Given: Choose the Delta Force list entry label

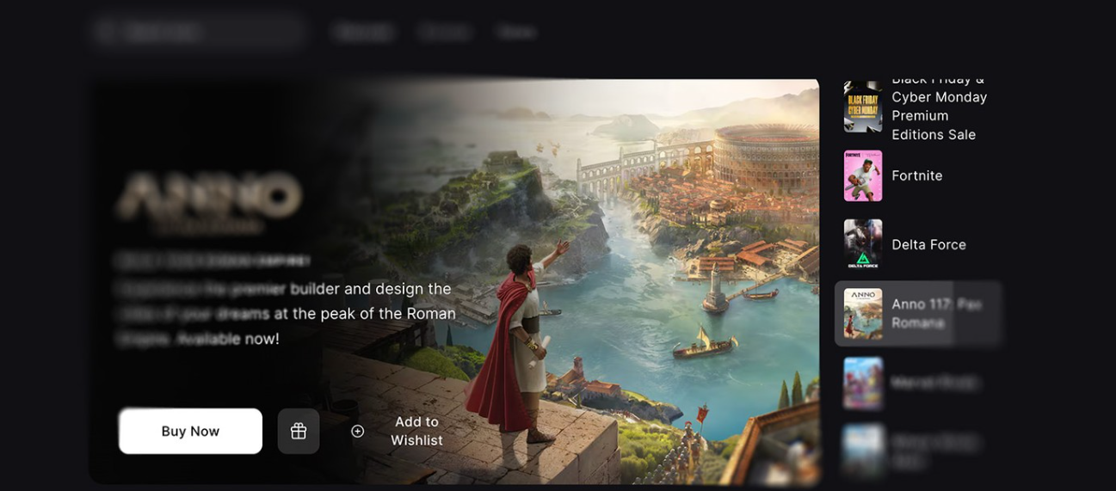Looking at the screenshot, I should tap(928, 244).
